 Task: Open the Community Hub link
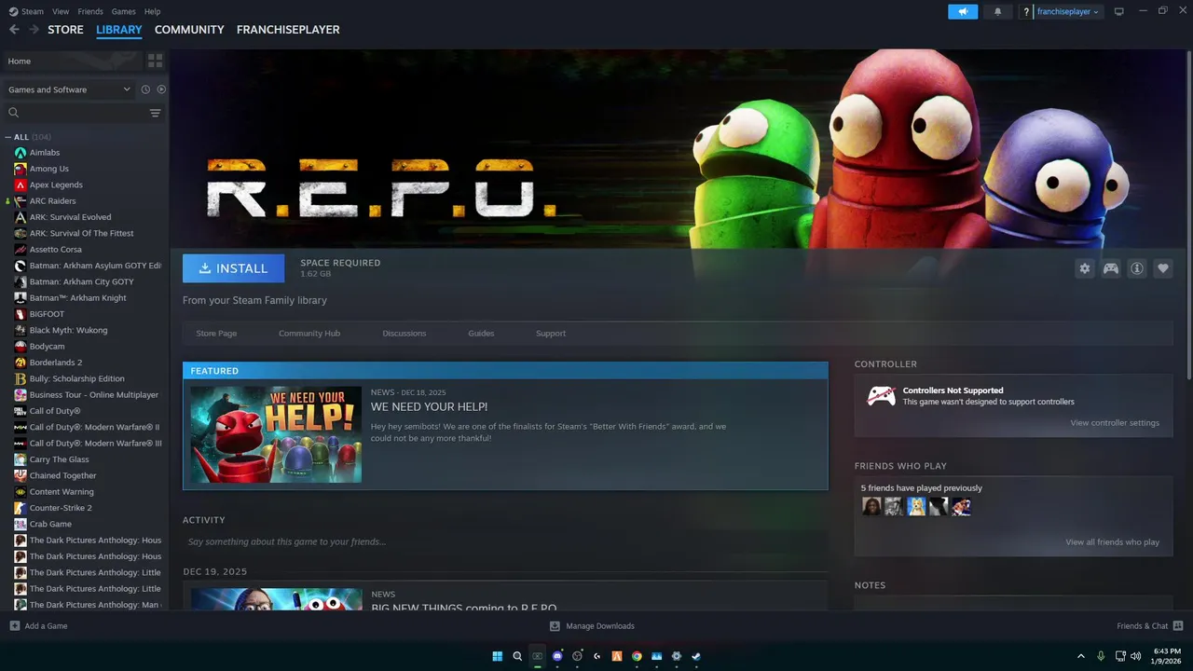(x=309, y=333)
